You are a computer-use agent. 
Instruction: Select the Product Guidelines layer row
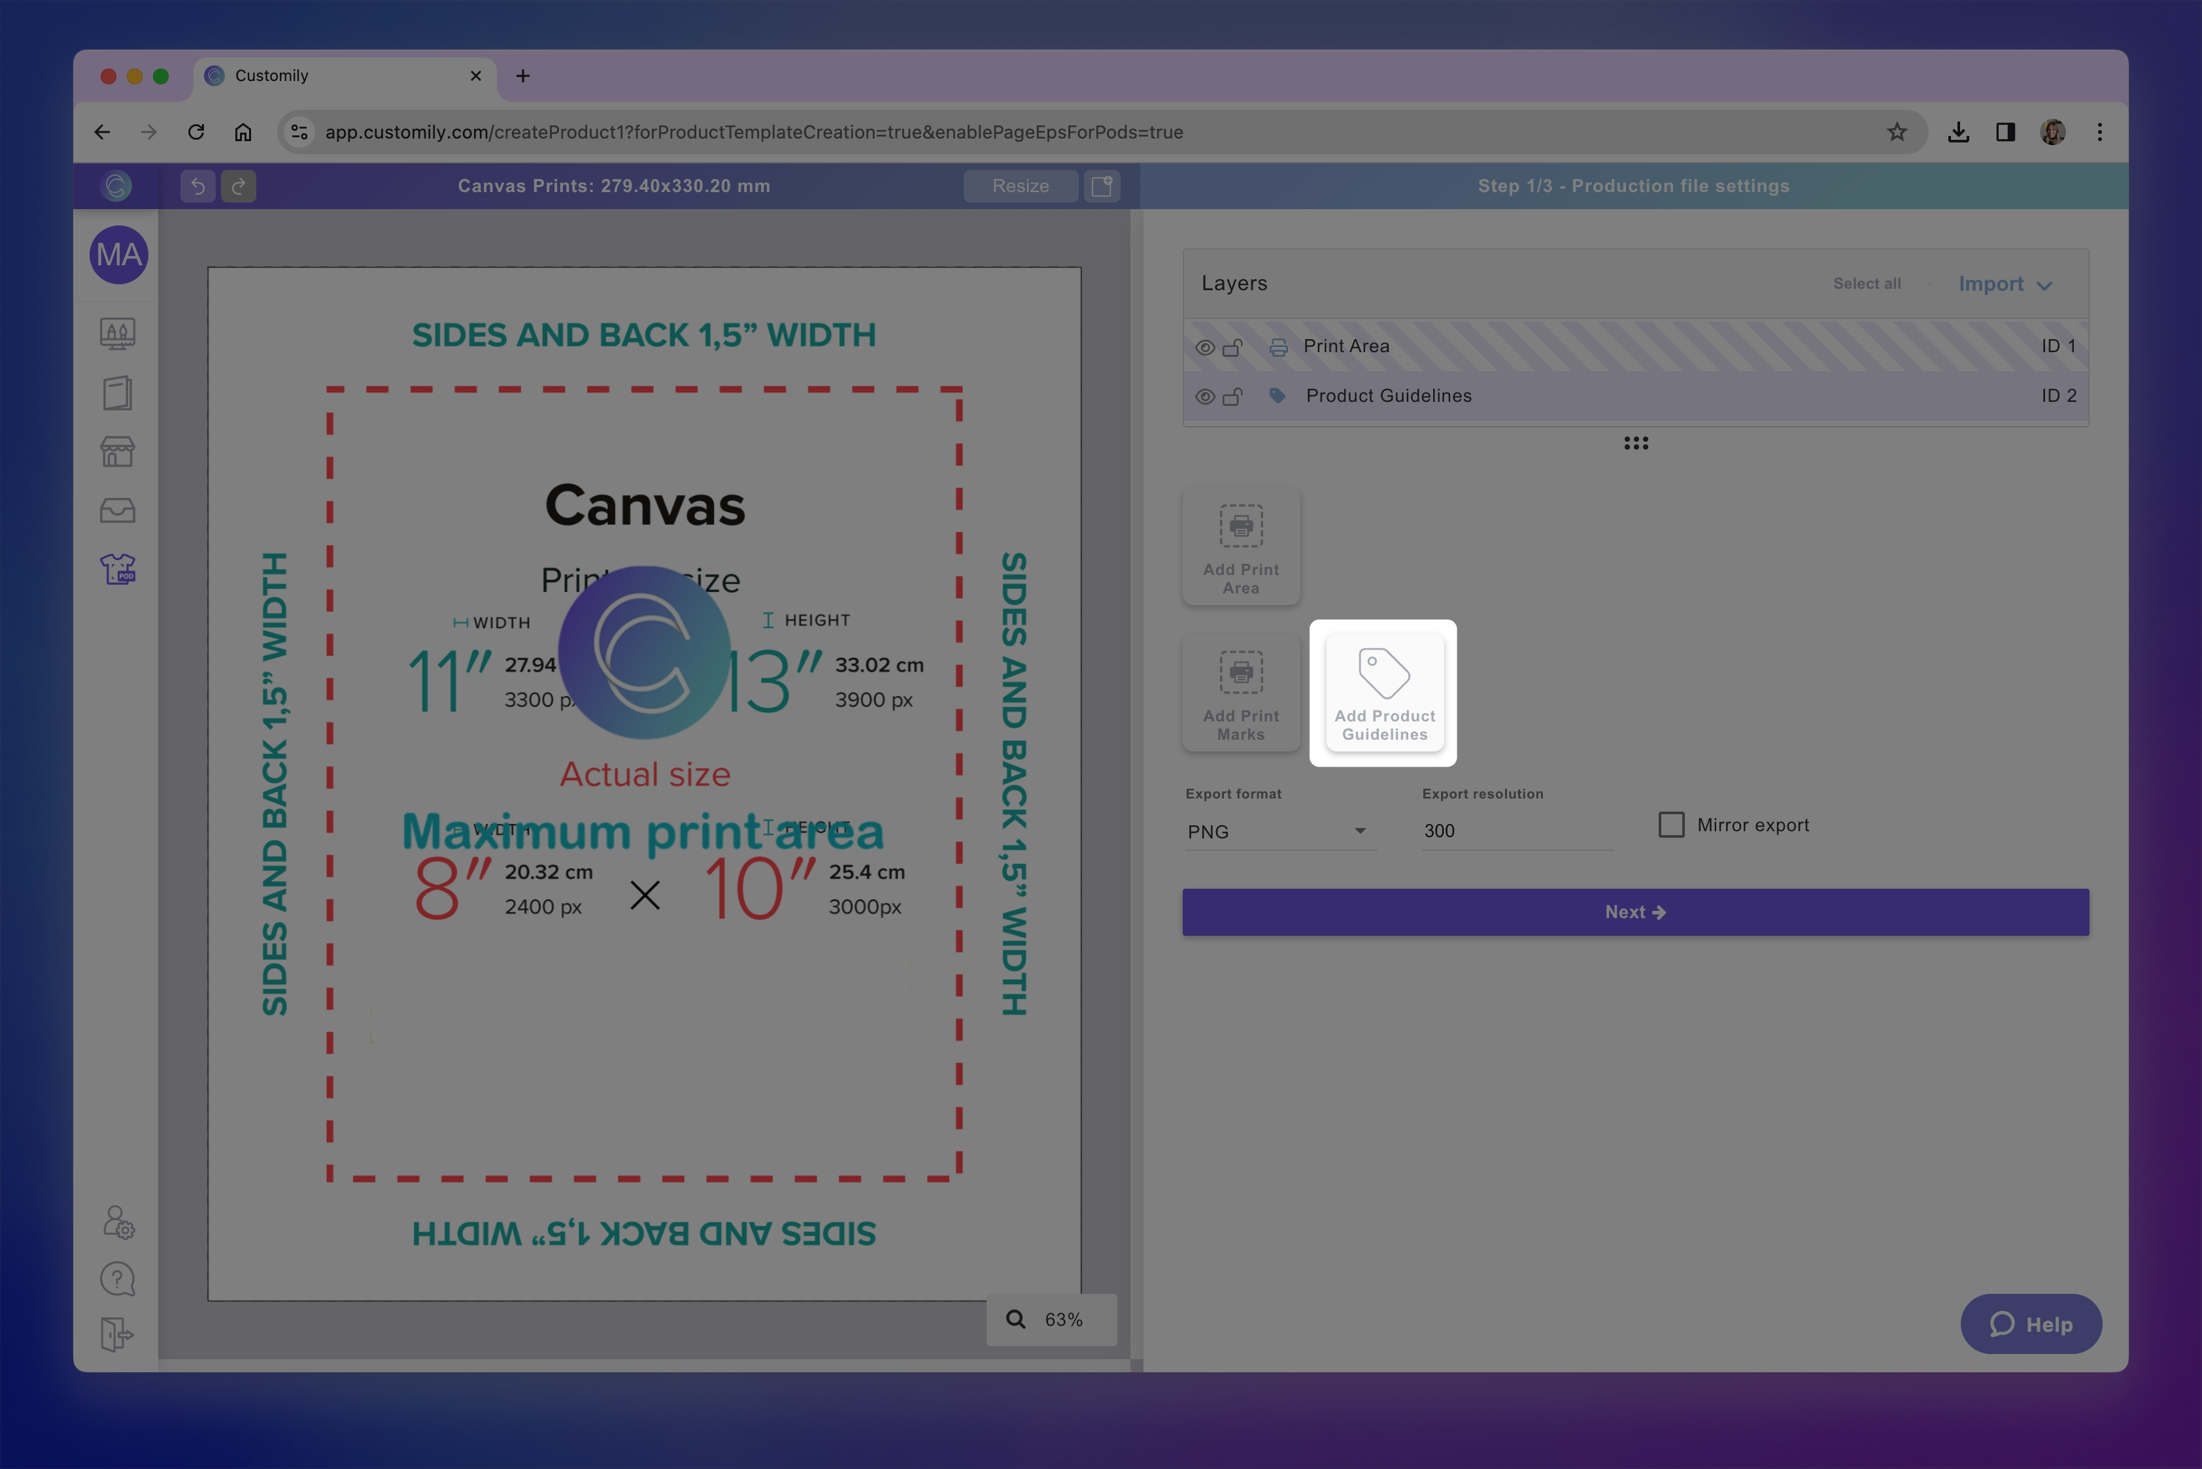1388,396
